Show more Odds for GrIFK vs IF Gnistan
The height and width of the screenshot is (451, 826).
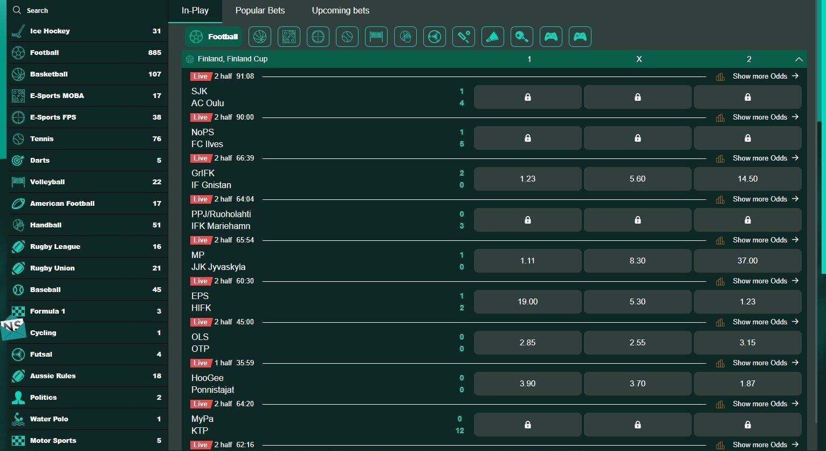pos(766,158)
